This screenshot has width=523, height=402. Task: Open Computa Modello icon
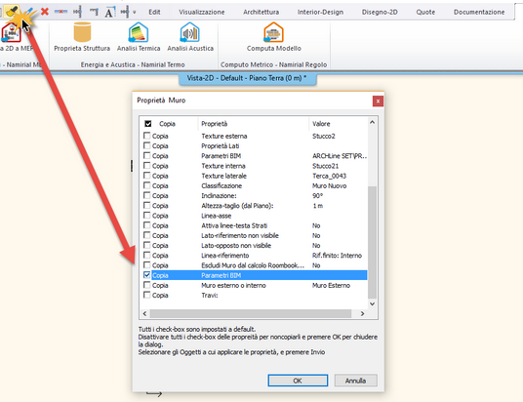273,33
